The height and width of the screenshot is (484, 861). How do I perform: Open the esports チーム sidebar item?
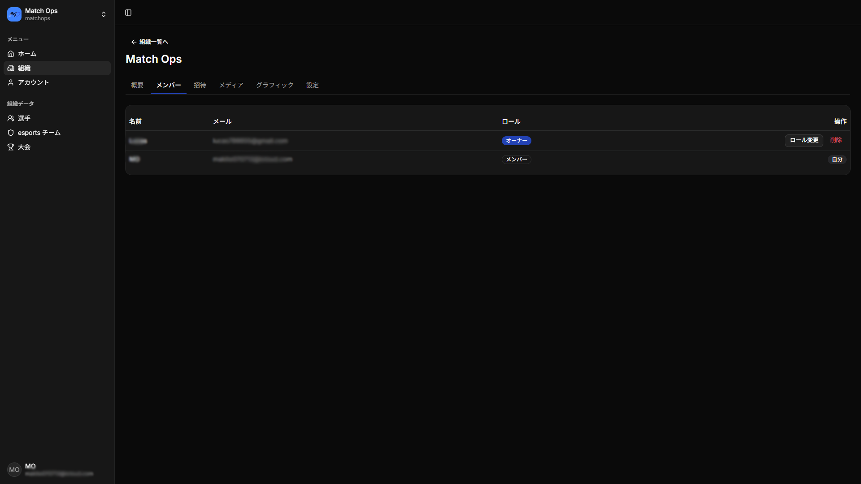[x=57, y=133]
